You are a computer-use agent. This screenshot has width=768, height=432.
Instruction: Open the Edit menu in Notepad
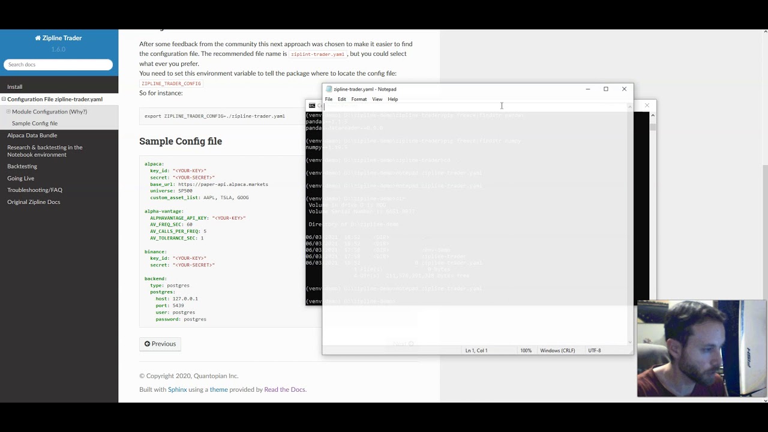342,99
